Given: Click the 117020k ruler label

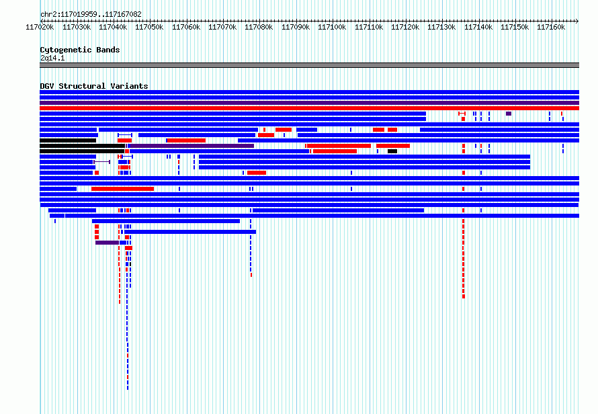Looking at the screenshot, I should tap(40, 28).
